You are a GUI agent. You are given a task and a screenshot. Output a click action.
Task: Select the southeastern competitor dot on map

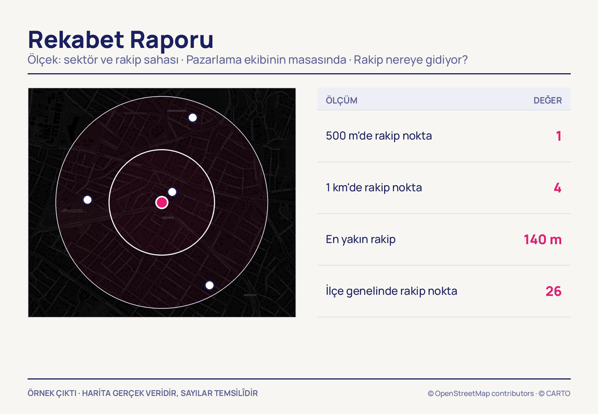209,285
